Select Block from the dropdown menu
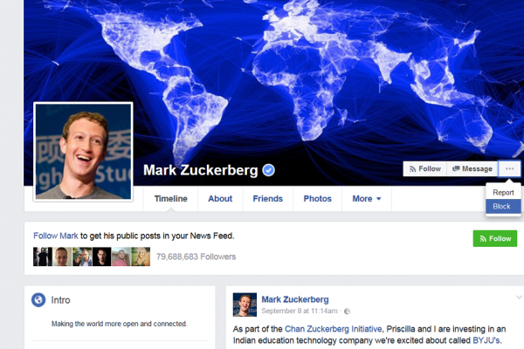The height and width of the screenshot is (349, 524). pyautogui.click(x=503, y=207)
